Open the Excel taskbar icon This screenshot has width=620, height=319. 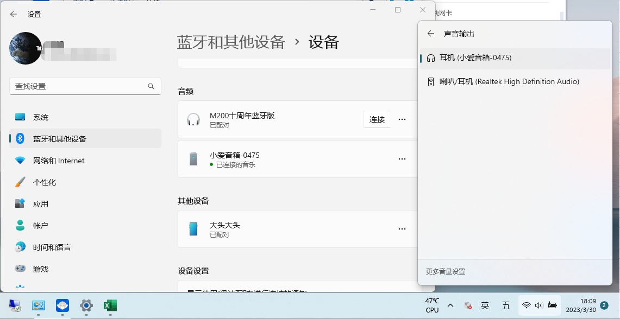click(x=110, y=306)
